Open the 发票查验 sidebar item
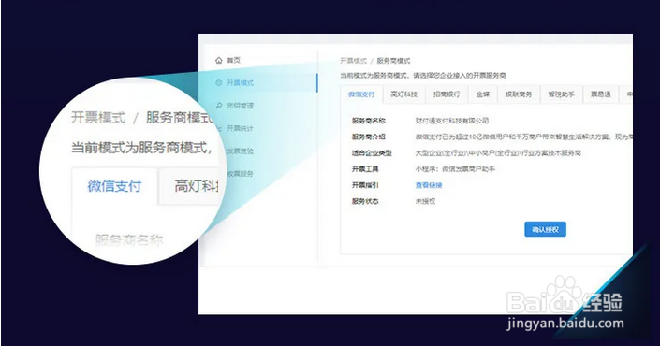This screenshot has width=660, height=346. coord(240,151)
